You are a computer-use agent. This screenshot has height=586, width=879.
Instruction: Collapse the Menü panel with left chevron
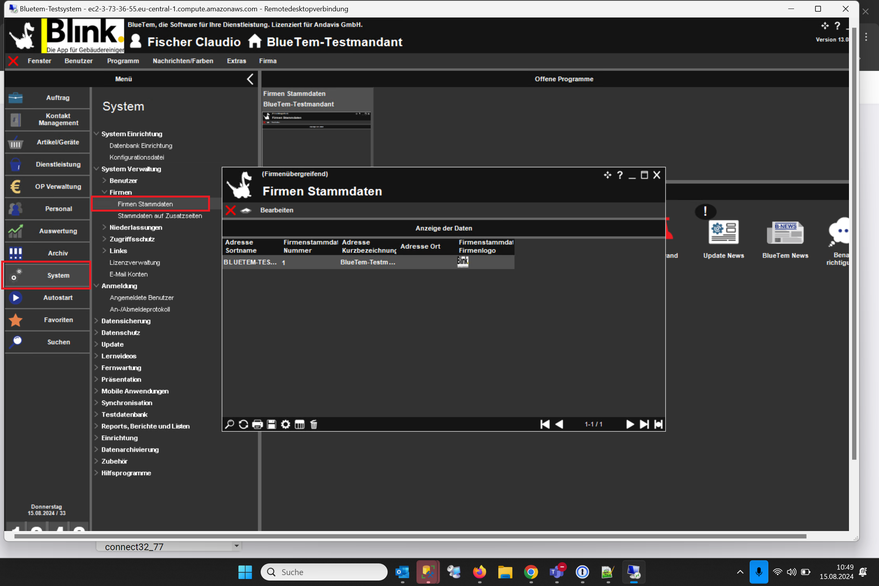tap(250, 79)
